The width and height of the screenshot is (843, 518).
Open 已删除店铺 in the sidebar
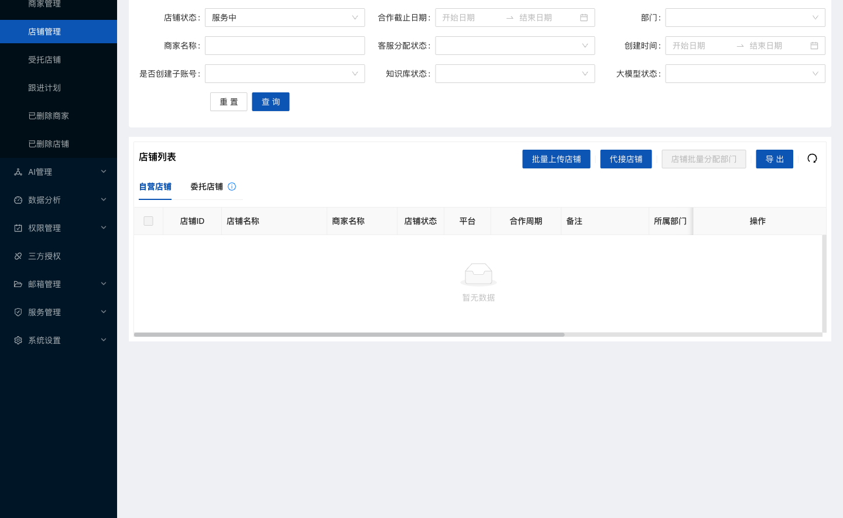(59, 144)
